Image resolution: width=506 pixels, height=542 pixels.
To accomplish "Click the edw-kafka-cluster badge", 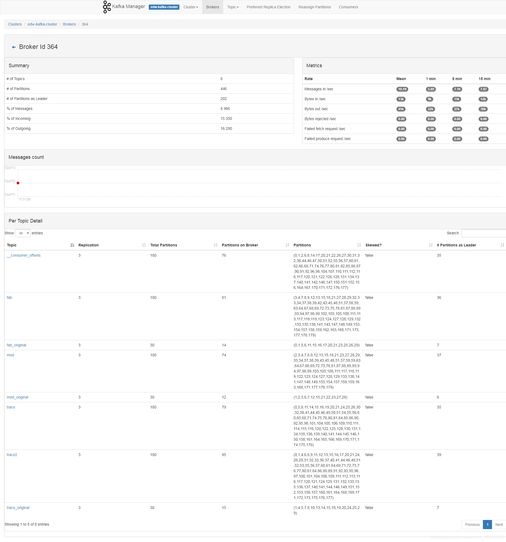I will point(164,7).
